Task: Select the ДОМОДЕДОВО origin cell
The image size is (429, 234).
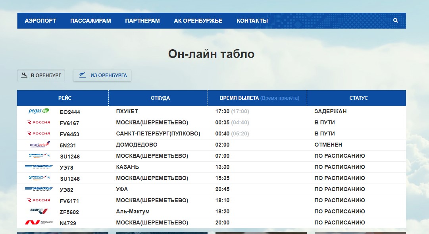Action: click(137, 145)
